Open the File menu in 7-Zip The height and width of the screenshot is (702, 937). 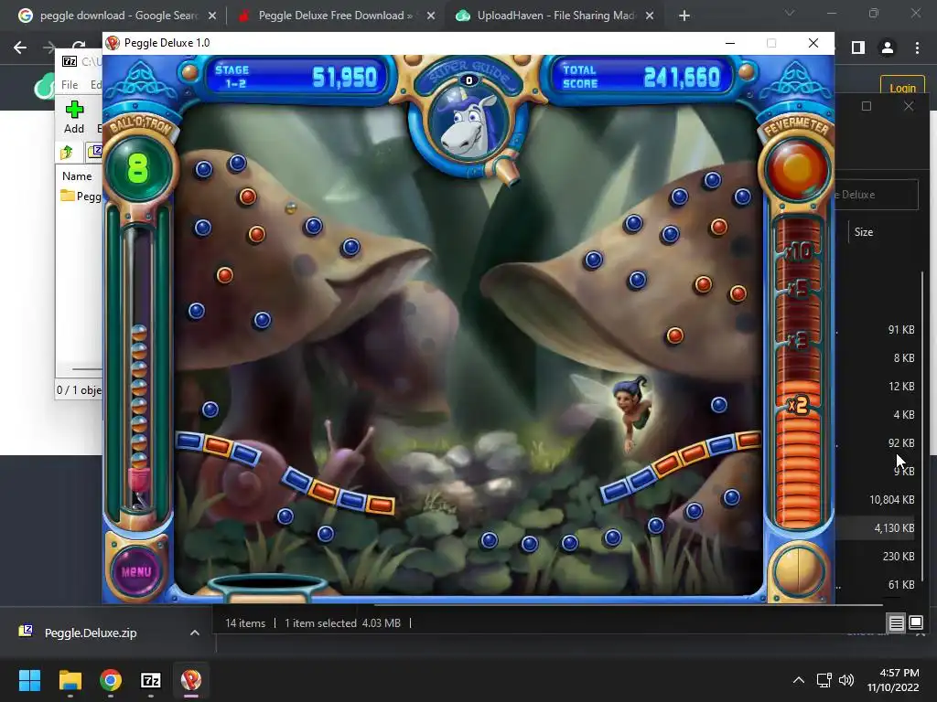[x=70, y=85]
